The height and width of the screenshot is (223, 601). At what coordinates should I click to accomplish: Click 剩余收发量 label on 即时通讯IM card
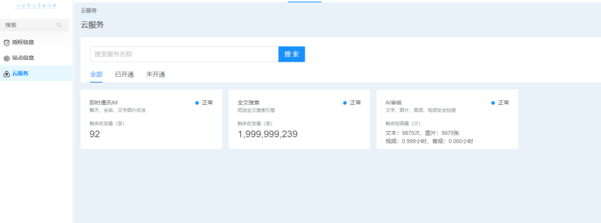point(108,123)
